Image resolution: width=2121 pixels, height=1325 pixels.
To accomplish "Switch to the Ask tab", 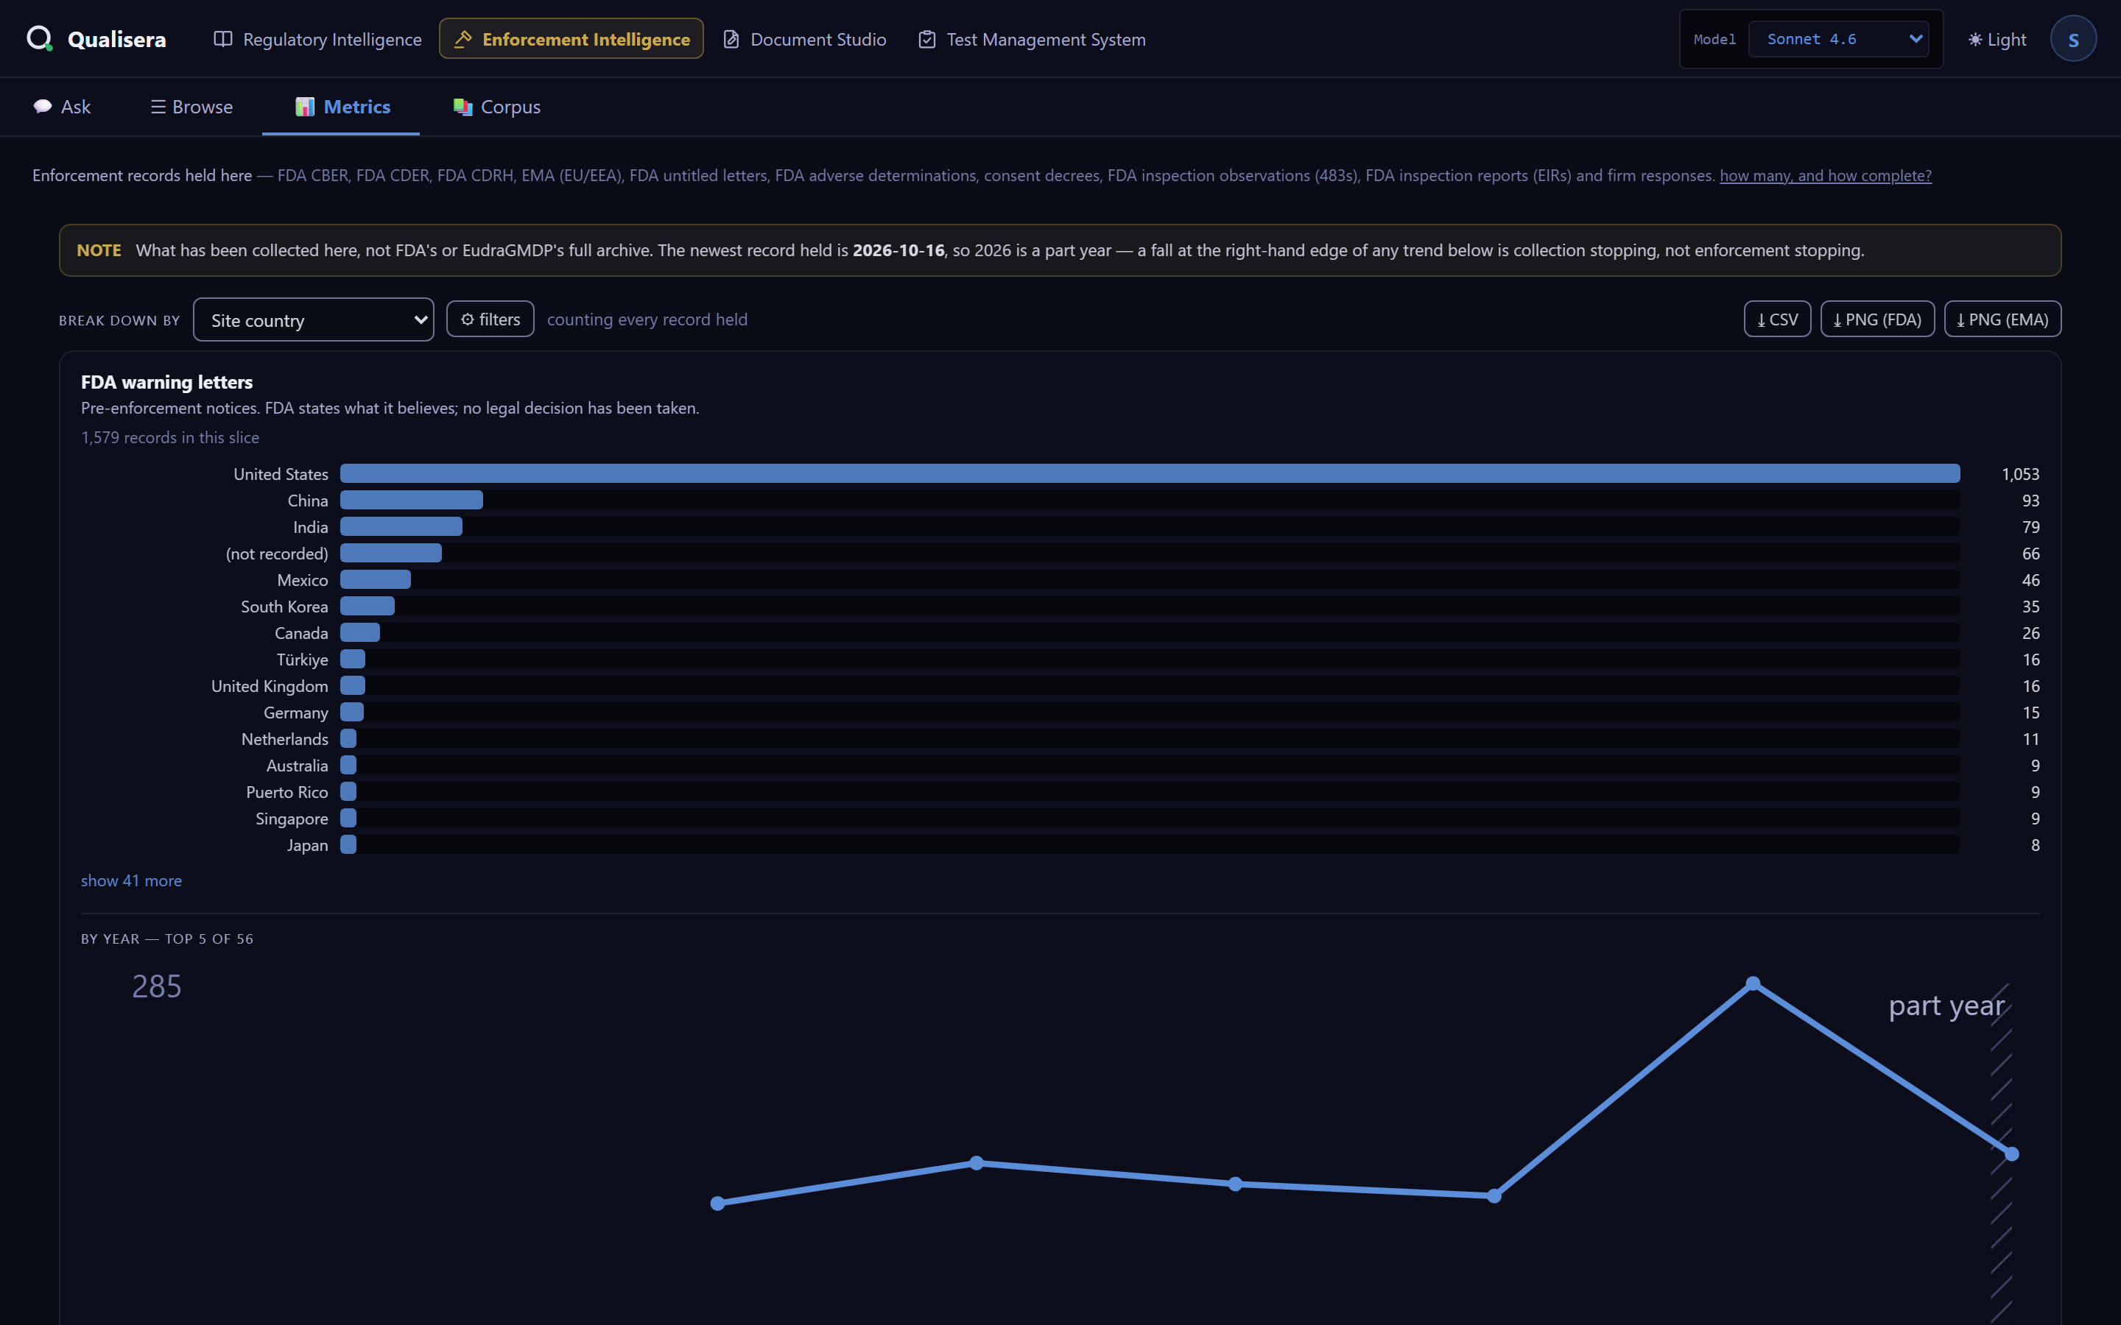I will tap(62, 107).
